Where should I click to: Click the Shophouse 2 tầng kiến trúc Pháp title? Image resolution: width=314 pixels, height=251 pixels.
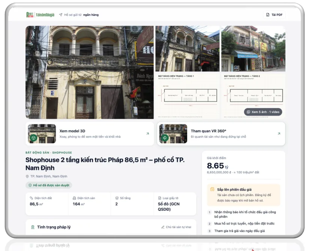coord(105,164)
